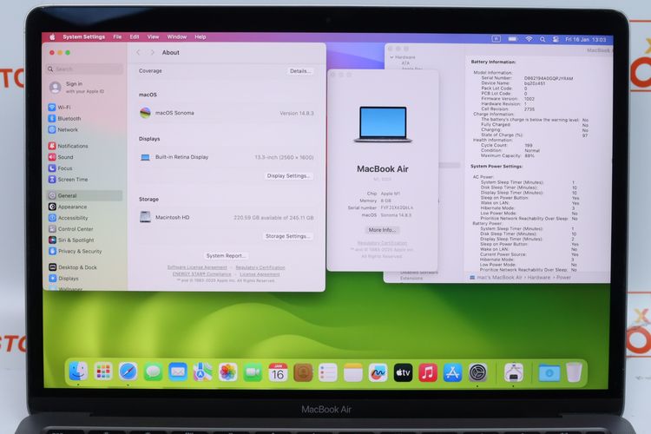Screen dimensions: 651x434
Task: Click Wi-Fi status icon in menu bar
Action: [529, 39]
